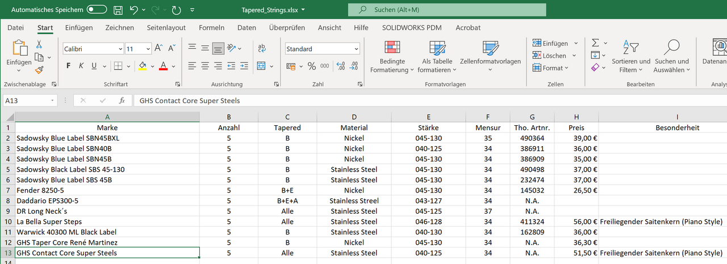Click the Save (diskette) icon
727x264 pixels.
tap(118, 10)
